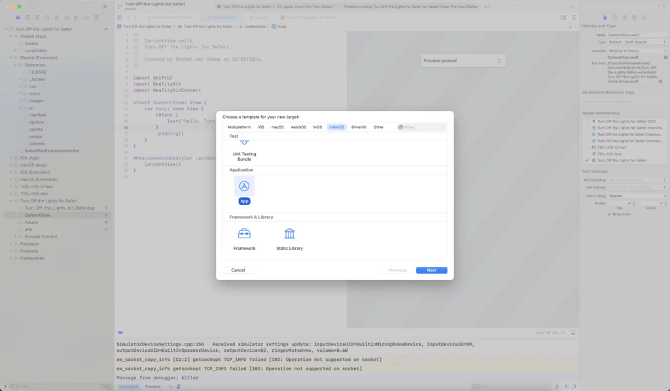The height and width of the screenshot is (391, 670).
Task: Adjust the Tab width stepper
Action: 634,204
